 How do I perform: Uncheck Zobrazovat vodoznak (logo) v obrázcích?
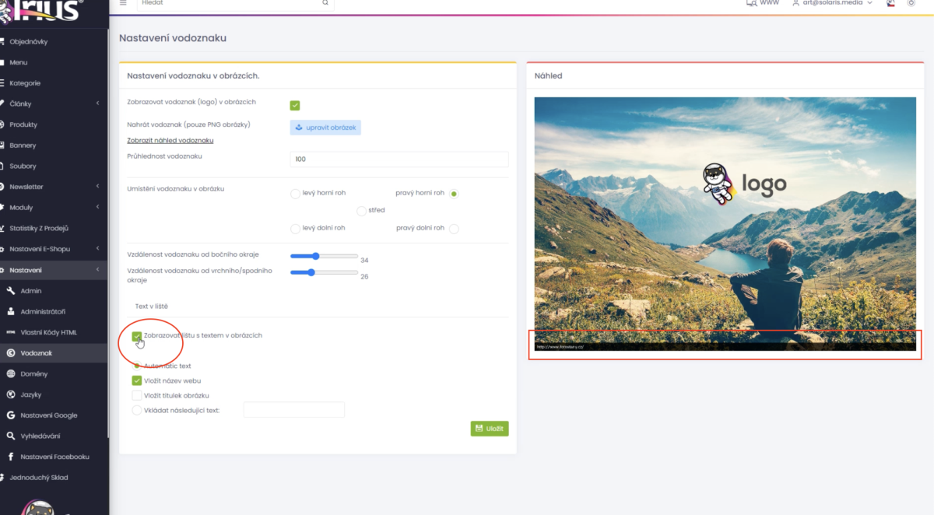[x=295, y=105]
